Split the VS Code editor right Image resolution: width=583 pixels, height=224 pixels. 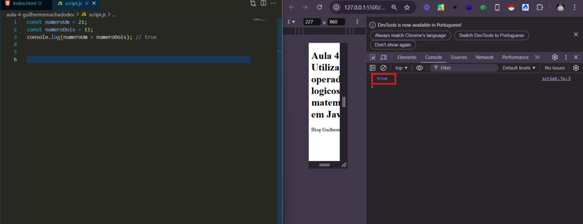263,3
